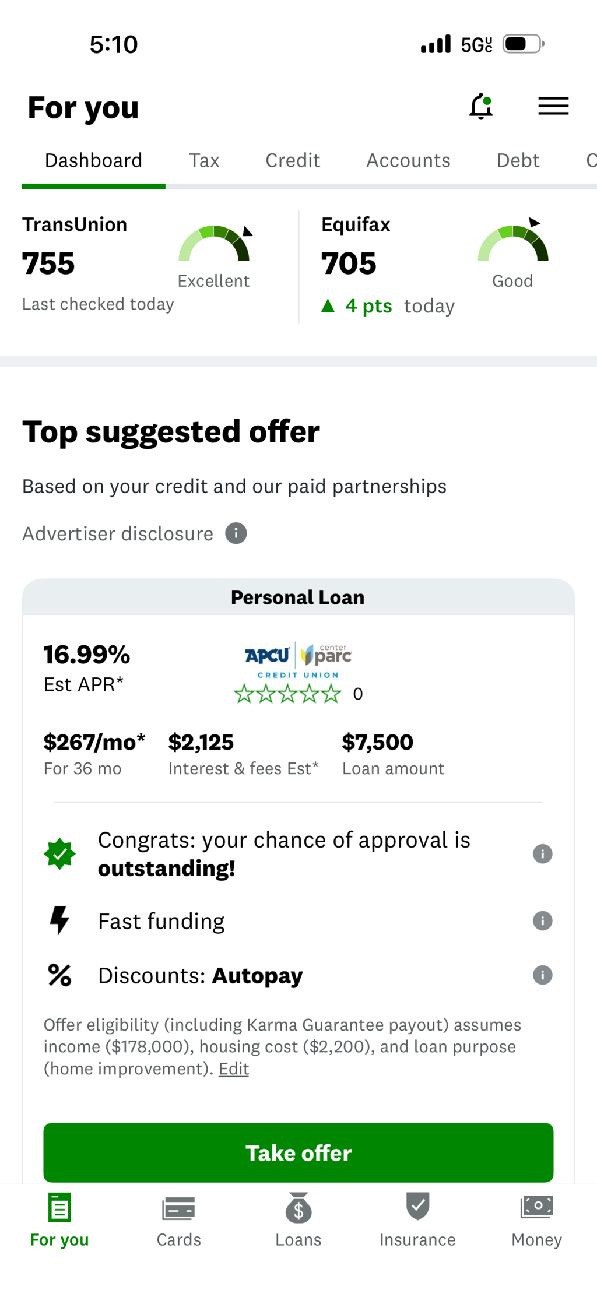Show approval chance info details
Image resolution: width=597 pixels, height=1297 pixels.
(x=542, y=854)
